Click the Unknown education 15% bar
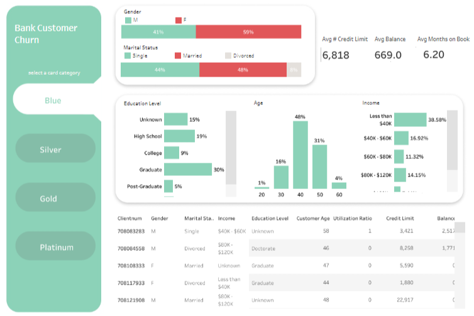Image resolution: width=474 pixels, height=316 pixels. [176, 119]
